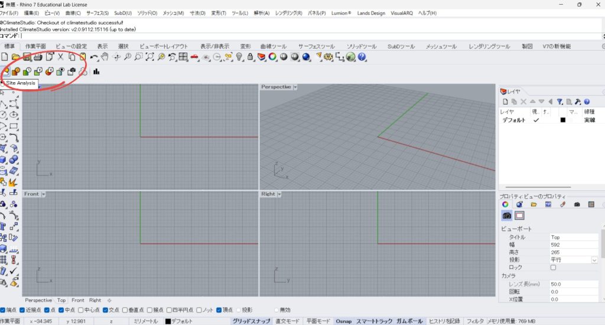The height and width of the screenshot is (325, 605).
Task: Open the 投影 projection combo box
Action: [x=594, y=260]
